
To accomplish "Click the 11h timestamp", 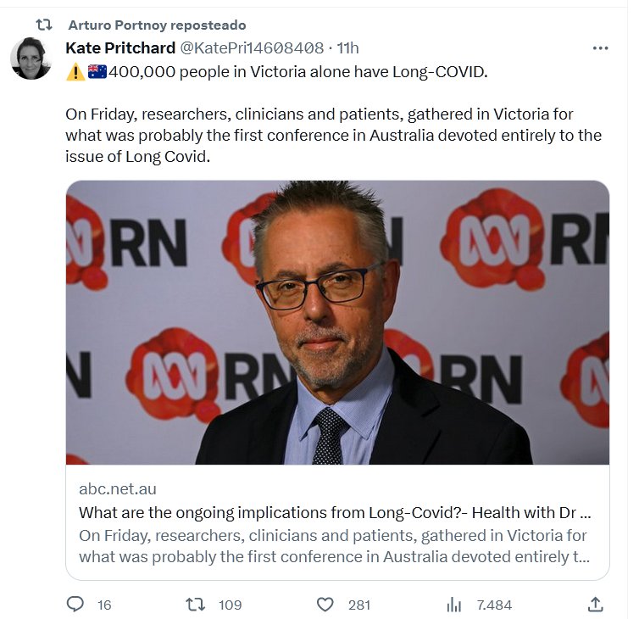I will (347, 47).
